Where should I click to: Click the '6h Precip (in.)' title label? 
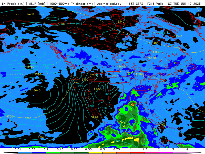pyautogui.click(x=13, y=4)
